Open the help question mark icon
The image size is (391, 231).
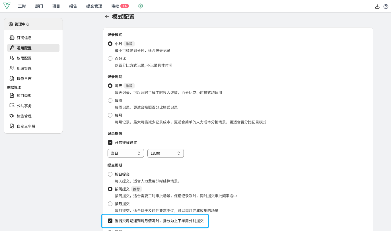386,7
